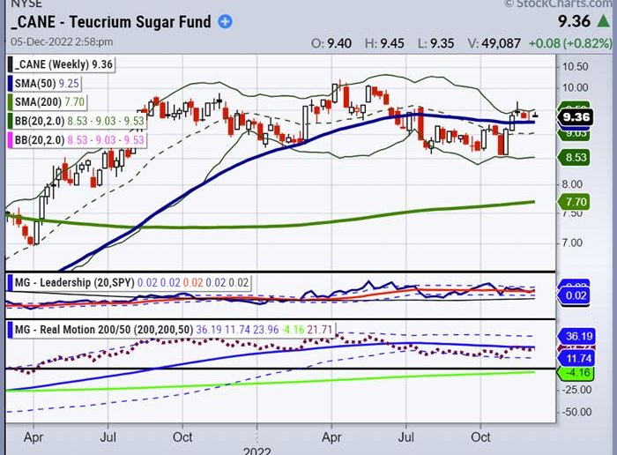The width and height of the screenshot is (617, 455).
Task: Click the dark blue SMA(50) color swatch
Action: pos(11,84)
